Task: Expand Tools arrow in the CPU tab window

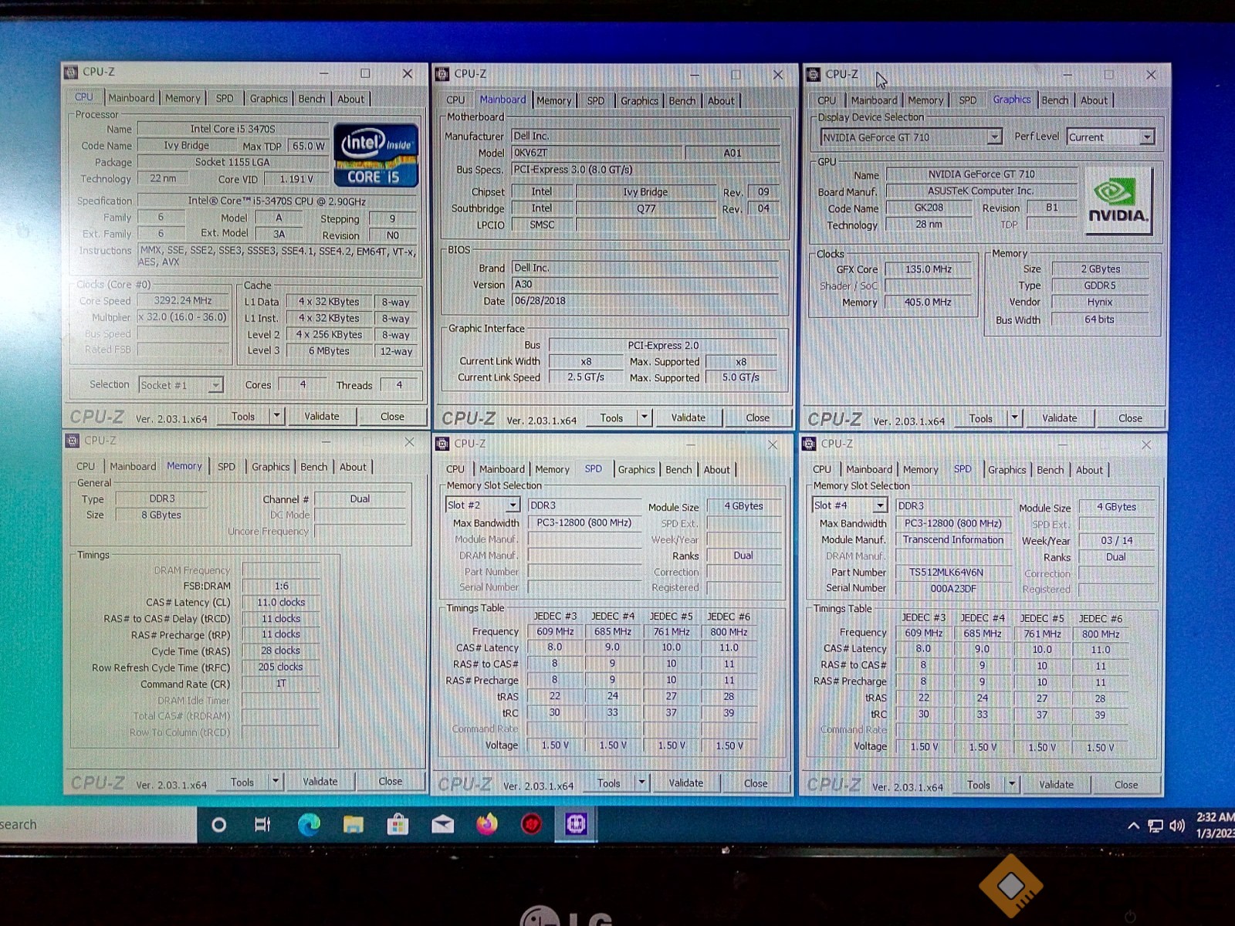Action: tap(276, 416)
